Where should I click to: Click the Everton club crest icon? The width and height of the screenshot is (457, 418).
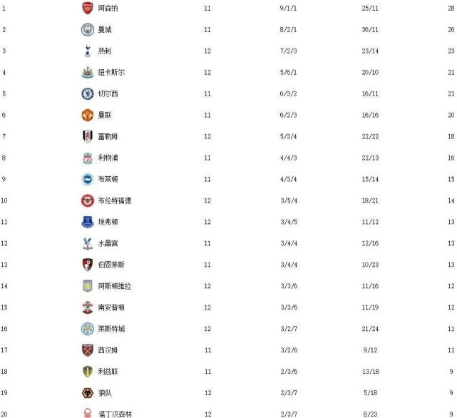(87, 222)
